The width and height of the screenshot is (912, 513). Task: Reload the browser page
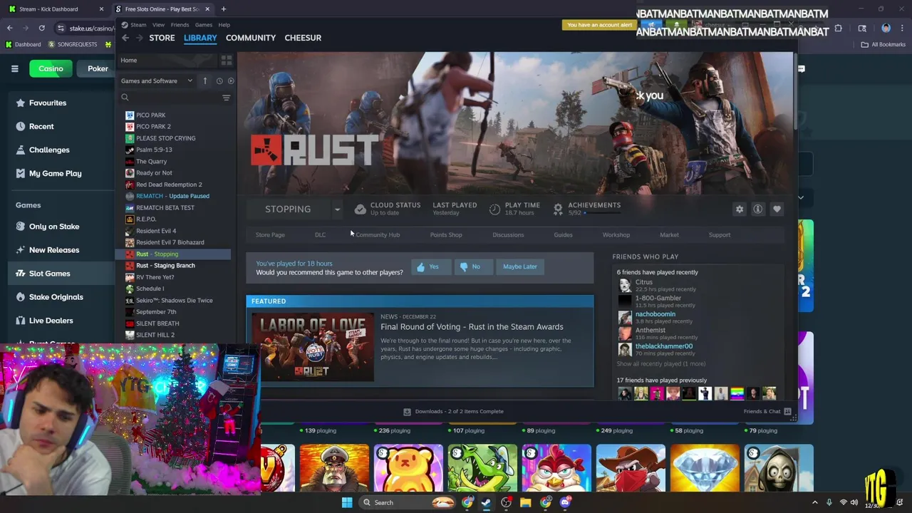tap(41, 28)
